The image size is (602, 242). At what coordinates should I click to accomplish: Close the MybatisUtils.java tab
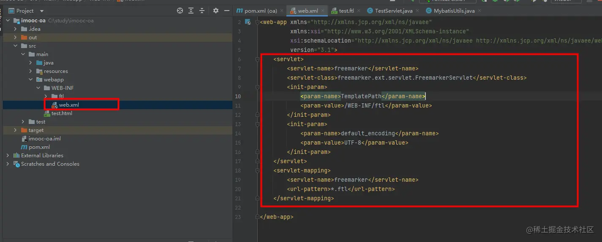click(479, 11)
